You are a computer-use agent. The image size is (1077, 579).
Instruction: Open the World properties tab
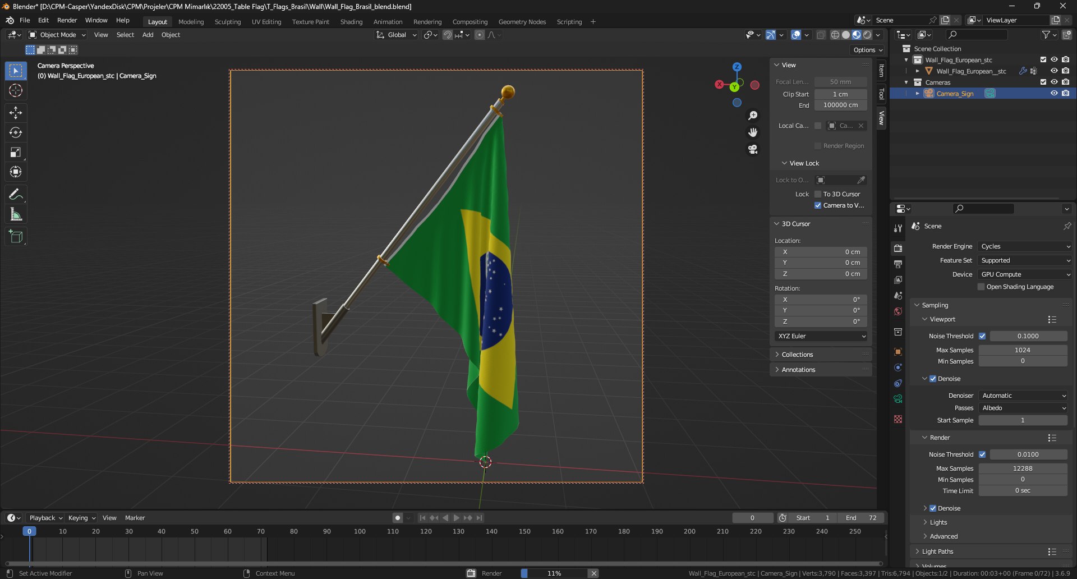(x=898, y=311)
